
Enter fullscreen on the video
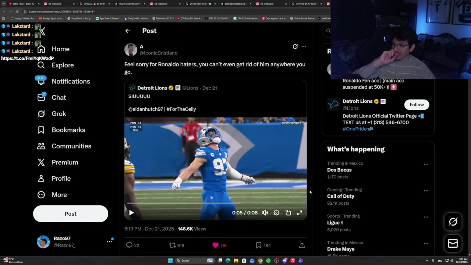point(300,213)
